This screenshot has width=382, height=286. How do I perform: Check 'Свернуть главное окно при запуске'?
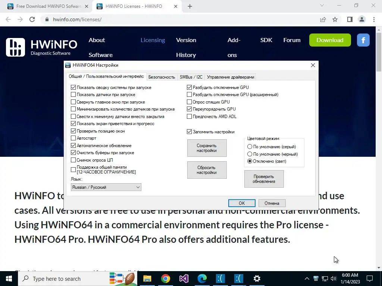(73, 102)
